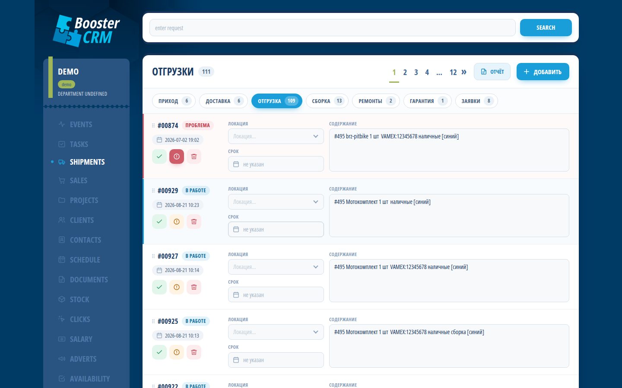Click the search request input field
622x388 pixels.
click(333, 28)
